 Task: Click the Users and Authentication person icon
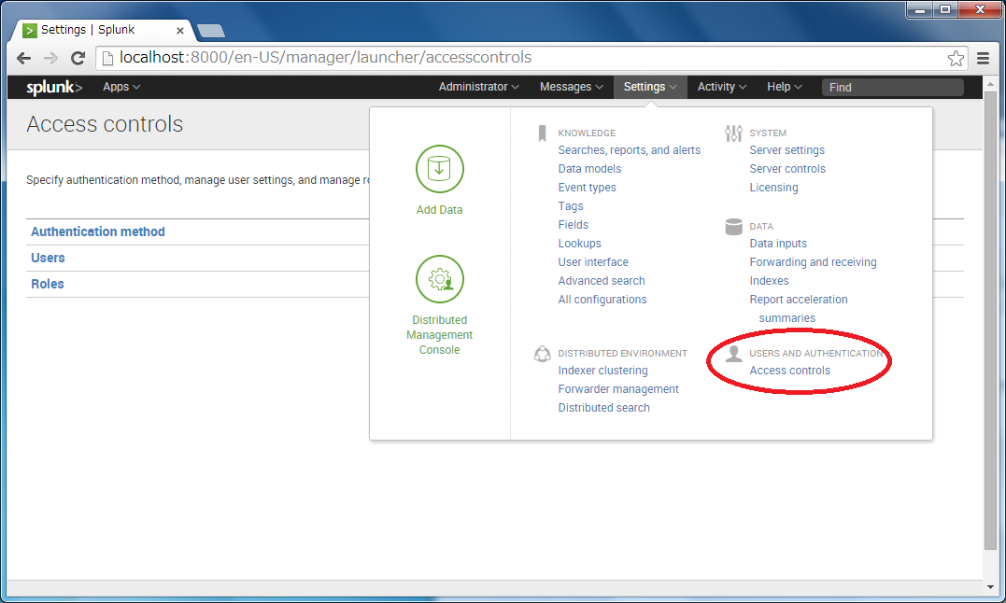(733, 354)
